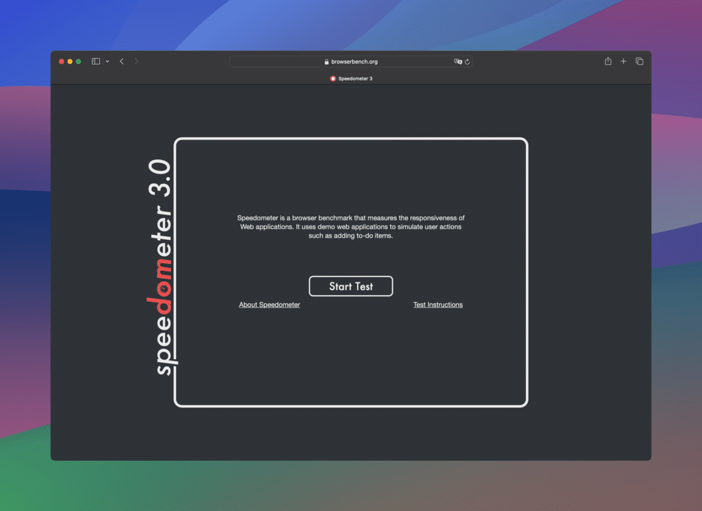The height and width of the screenshot is (511, 702).
Task: Click the lock icon in address bar
Action: click(327, 62)
